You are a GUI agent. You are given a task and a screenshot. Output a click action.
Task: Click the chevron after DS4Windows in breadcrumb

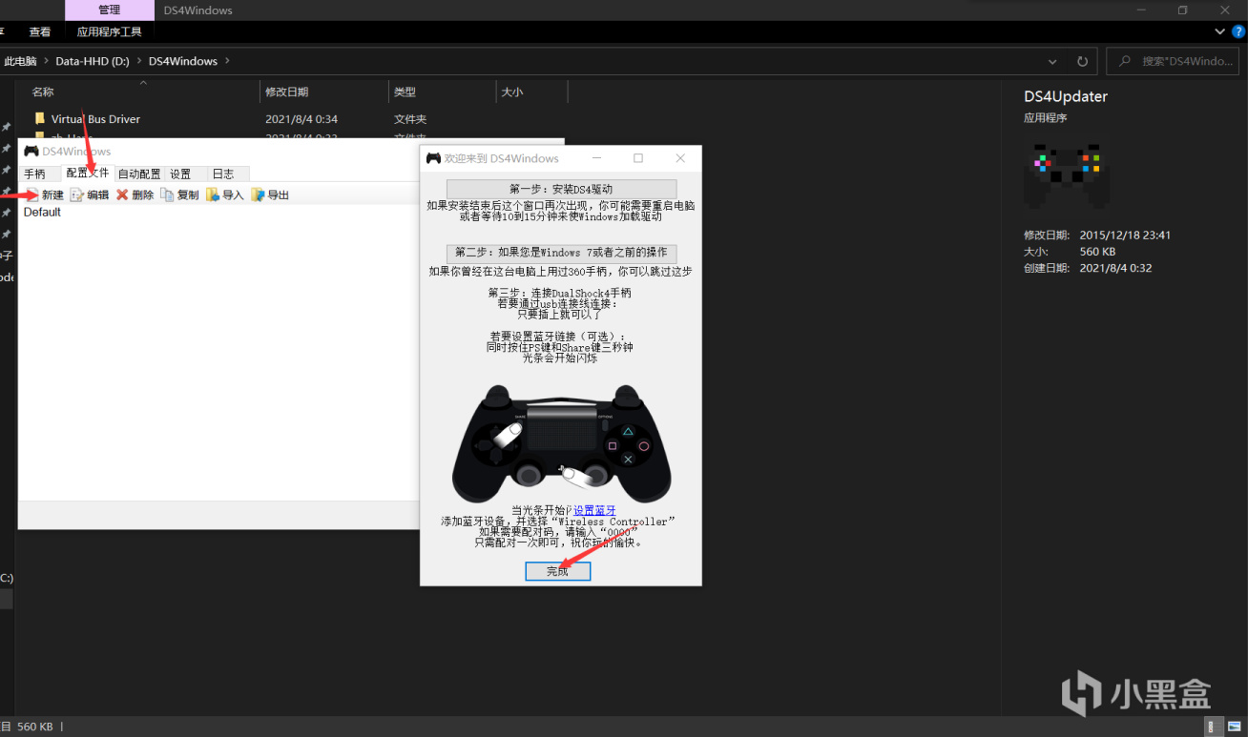coord(227,61)
